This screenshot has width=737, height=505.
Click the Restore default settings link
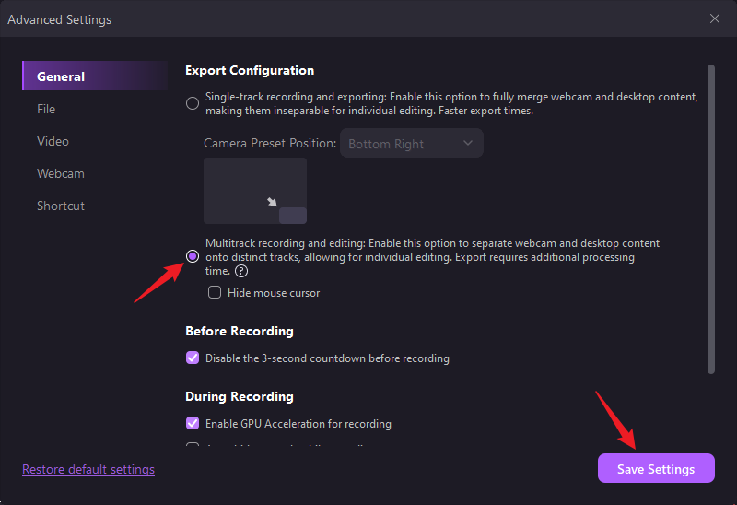(88, 469)
